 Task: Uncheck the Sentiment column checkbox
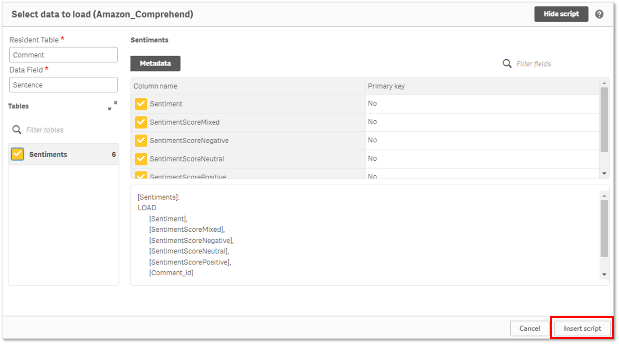(141, 104)
